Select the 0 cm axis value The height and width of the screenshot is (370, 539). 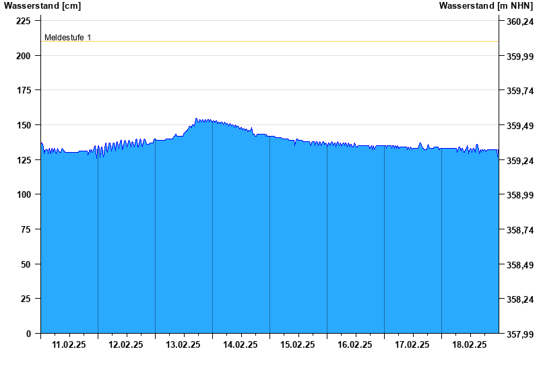pos(28,334)
